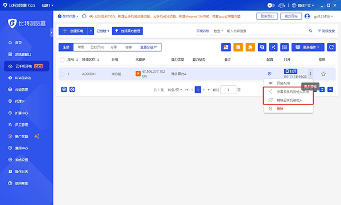This screenshot has width=341, height=205.
Task: Click the 员工管理 sidebar icon
Action: [10, 125]
